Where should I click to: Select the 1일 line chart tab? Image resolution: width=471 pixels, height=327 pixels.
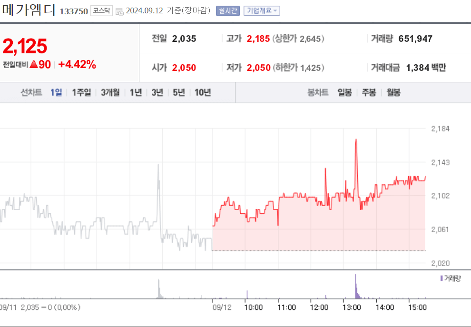pos(56,92)
